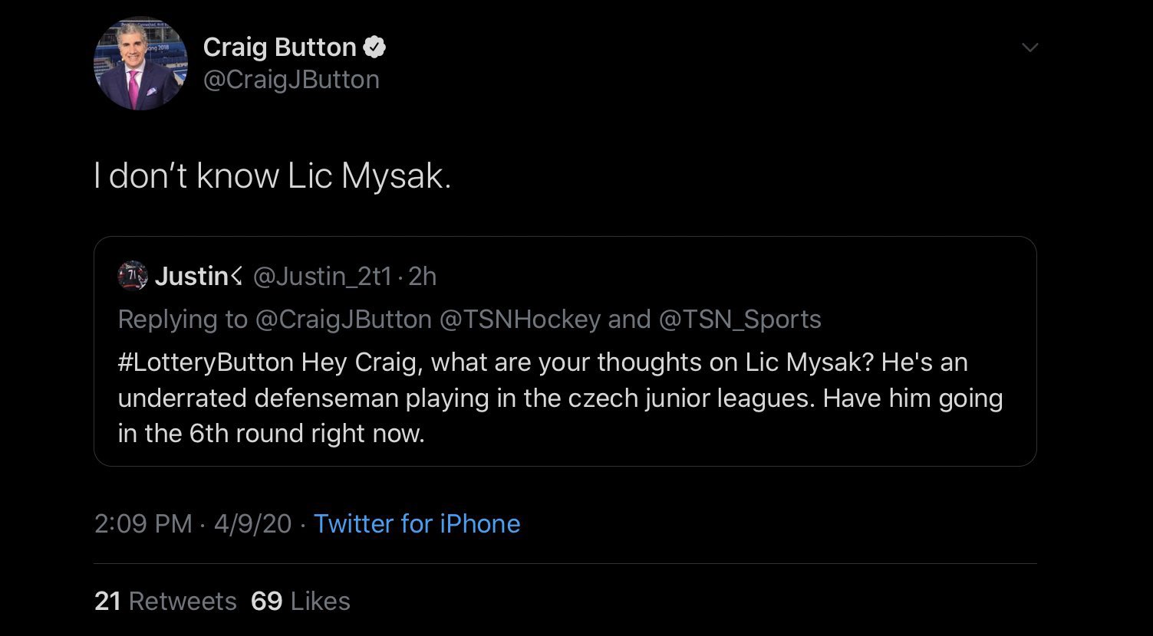
Task: View the 69 Likes list
Action: pos(300,601)
